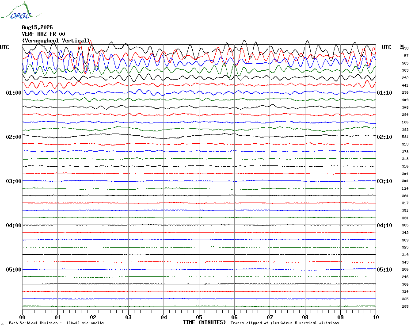411x329 pixels.
Task: Click the 02:10 time label
Action: pyautogui.click(x=384, y=137)
